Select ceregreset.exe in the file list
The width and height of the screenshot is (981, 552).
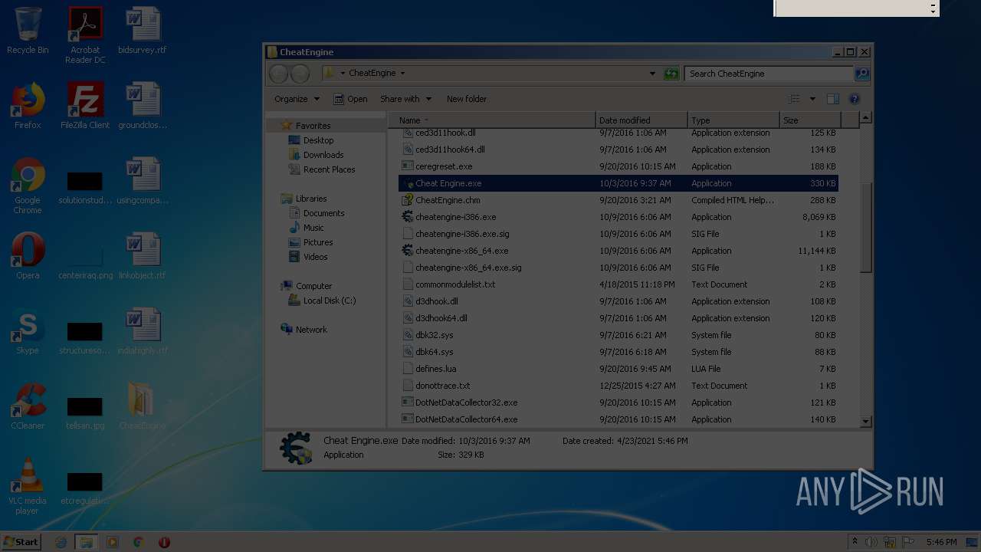click(x=437, y=166)
